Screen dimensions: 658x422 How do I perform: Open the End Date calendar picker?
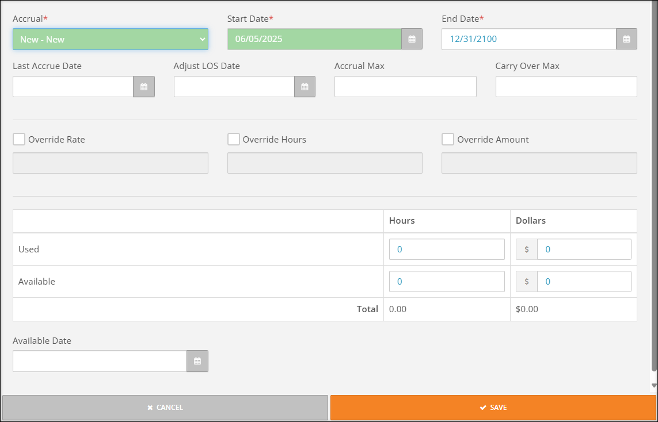[626, 39]
